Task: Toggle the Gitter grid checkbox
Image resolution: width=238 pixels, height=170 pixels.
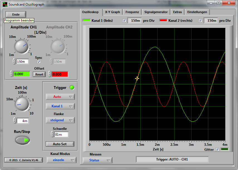Action: click(x=217, y=149)
